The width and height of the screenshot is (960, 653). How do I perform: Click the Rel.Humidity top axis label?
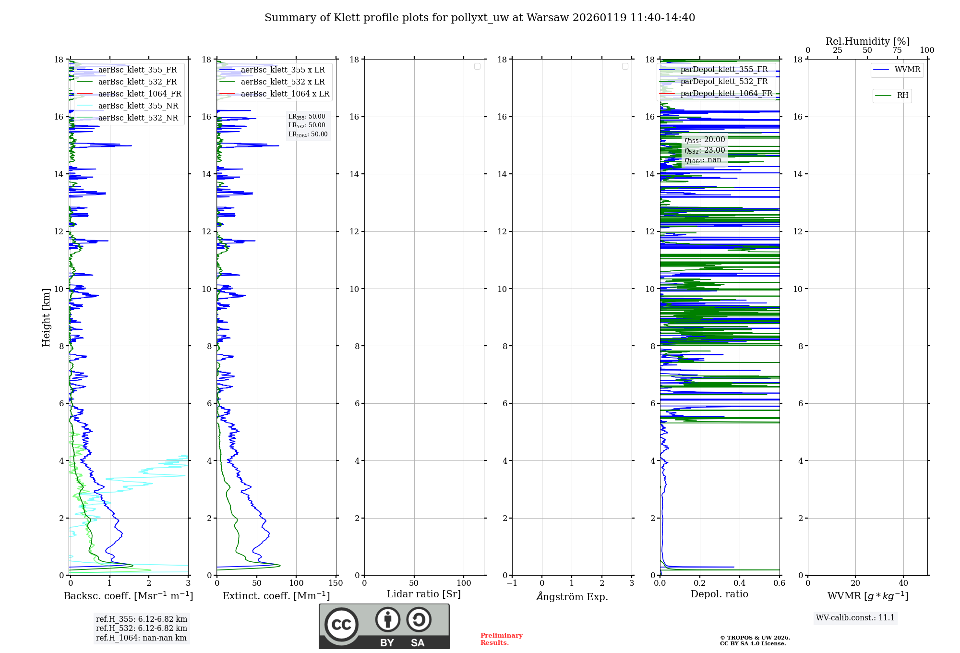click(867, 41)
